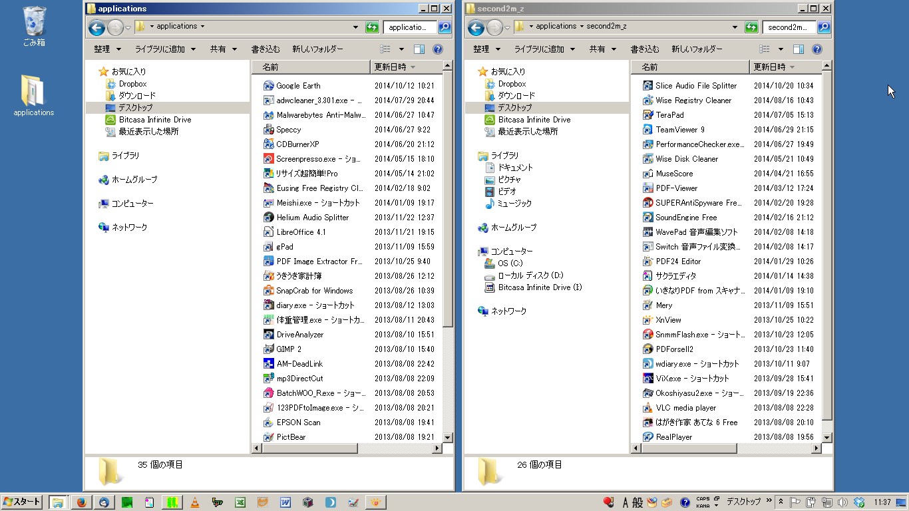The height and width of the screenshot is (511, 909).
Task: Select AM-DeadLink shortcut
Action: point(293,364)
